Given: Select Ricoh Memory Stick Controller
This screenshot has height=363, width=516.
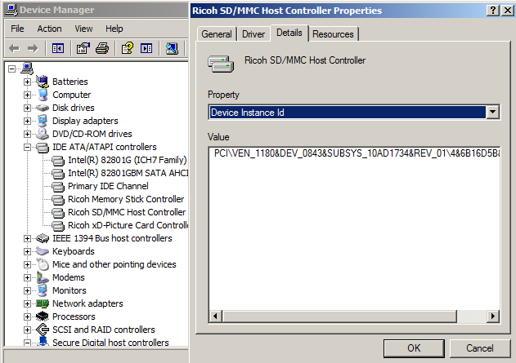Looking at the screenshot, I should [x=126, y=199].
